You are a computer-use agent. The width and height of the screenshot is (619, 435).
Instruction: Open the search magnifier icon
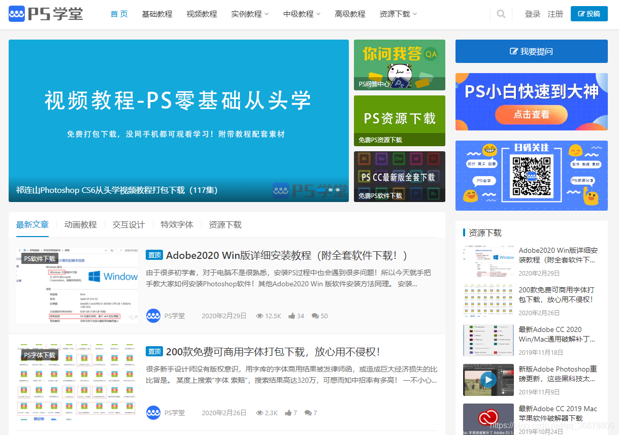click(501, 14)
